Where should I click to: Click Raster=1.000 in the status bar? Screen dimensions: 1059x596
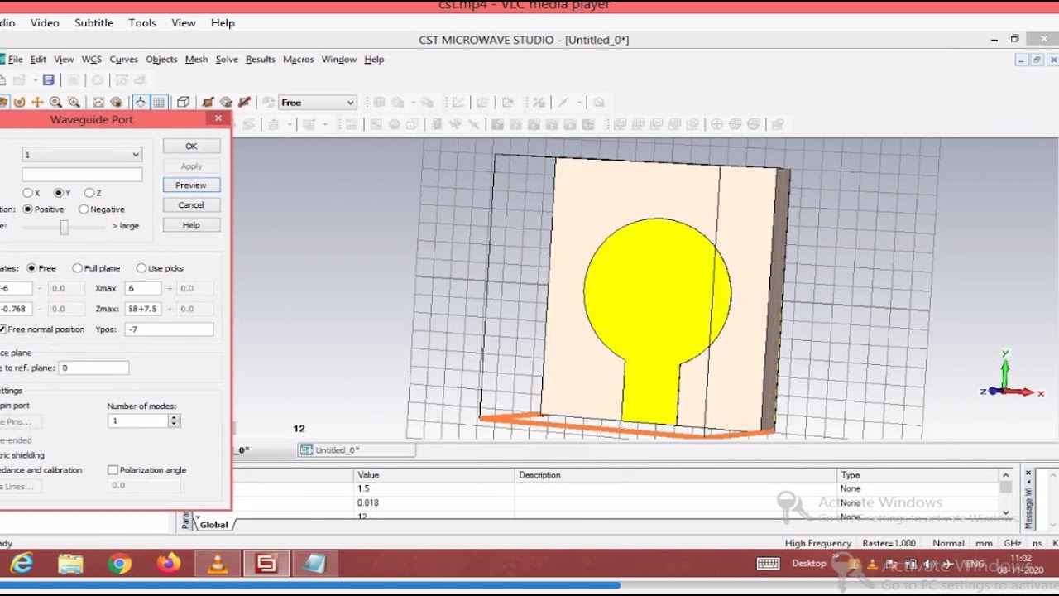[x=889, y=544]
